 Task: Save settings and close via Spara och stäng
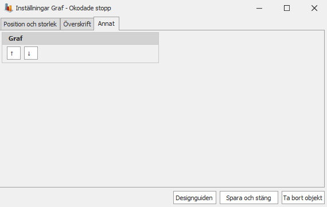pyautogui.click(x=249, y=198)
